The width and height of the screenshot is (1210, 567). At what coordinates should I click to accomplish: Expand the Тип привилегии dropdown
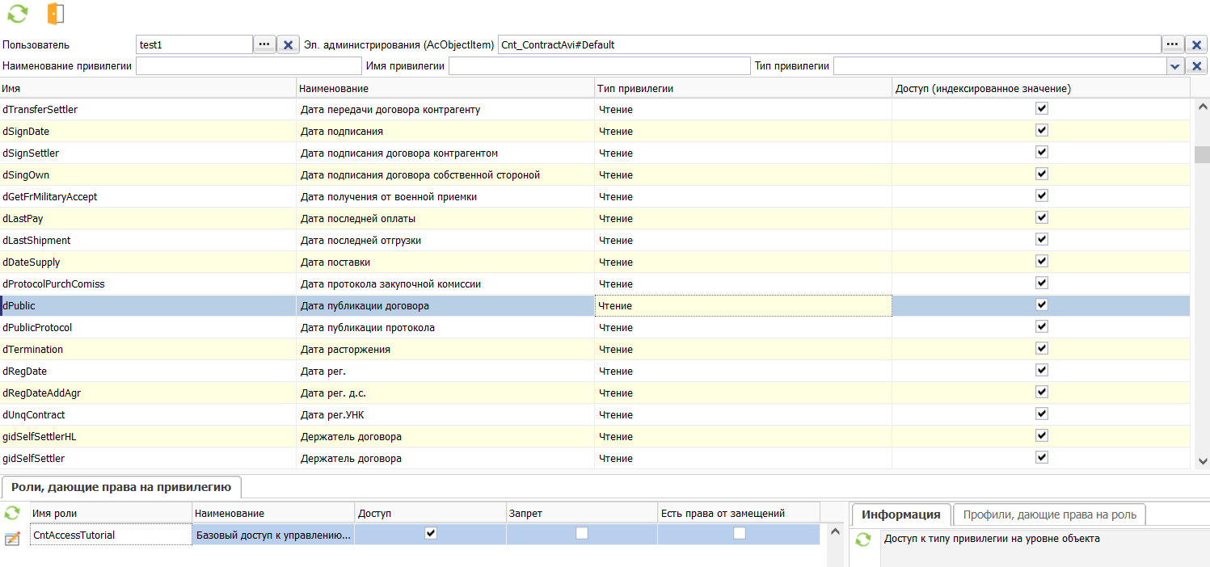tap(1174, 66)
